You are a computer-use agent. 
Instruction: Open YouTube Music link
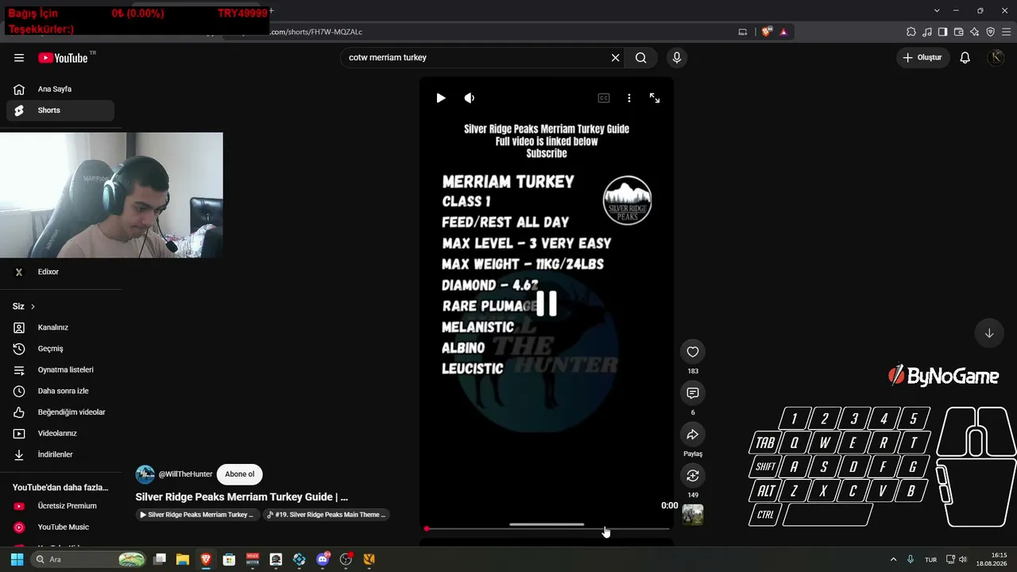pos(60,528)
